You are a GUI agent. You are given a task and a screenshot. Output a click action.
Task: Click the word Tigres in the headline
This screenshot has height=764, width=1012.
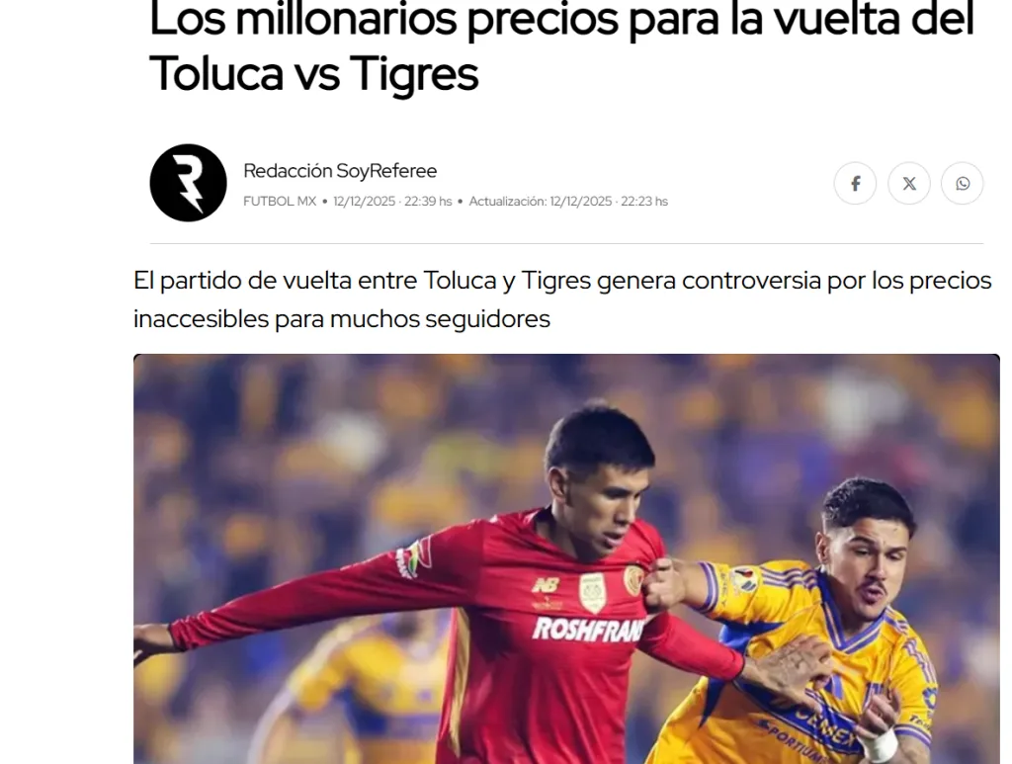[414, 74]
